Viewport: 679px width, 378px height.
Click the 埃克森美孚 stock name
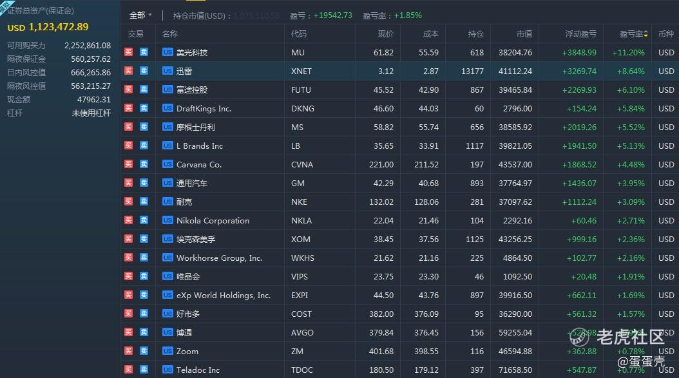[196, 239]
